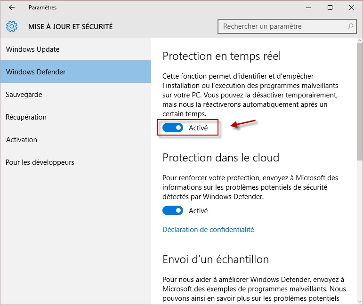Open Windows Update section
363x305 pixels.
click(x=32, y=49)
